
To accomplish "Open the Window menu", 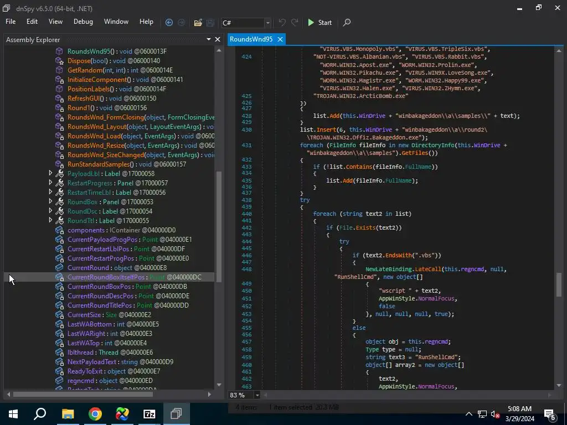I will click(x=116, y=22).
